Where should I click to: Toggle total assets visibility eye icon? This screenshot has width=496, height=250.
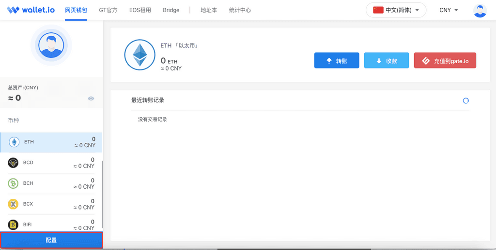click(x=91, y=98)
